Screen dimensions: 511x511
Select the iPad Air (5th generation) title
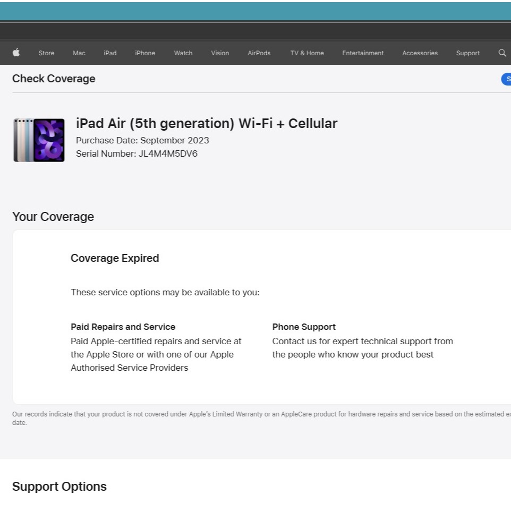coord(207,124)
